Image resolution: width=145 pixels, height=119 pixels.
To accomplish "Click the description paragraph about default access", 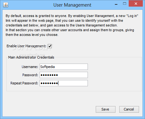I will (72, 25).
